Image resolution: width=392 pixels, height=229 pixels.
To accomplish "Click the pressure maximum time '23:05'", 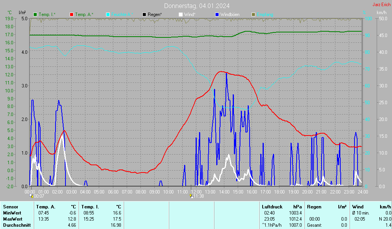I will pos(269,219).
